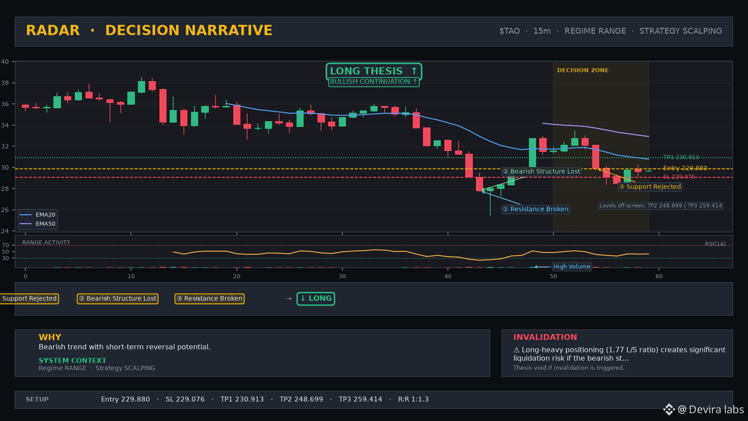This screenshot has width=748, height=421.
Task: Click the RSI(14) indicator label
Action: [715, 244]
